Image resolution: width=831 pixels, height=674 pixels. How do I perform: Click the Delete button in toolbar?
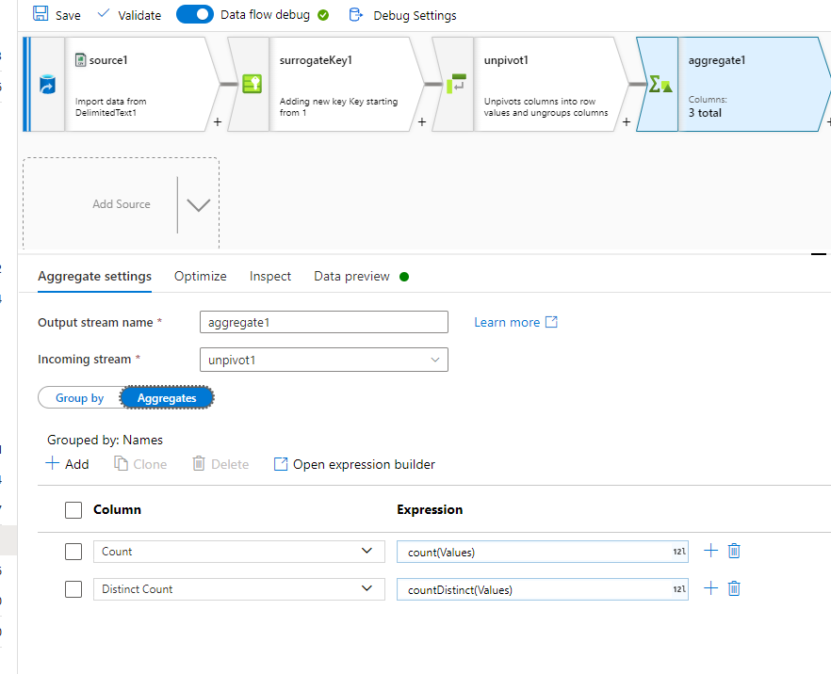point(220,464)
